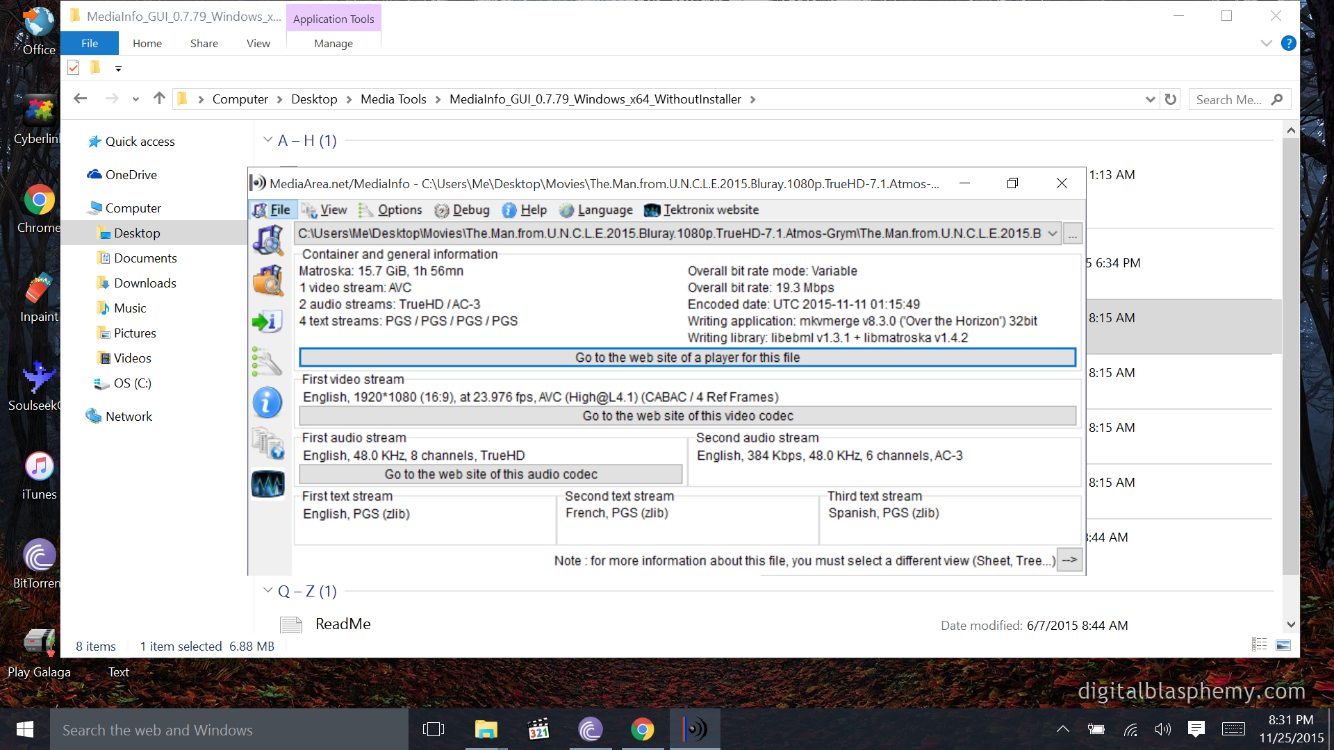Collapse the 'A – H (1)' group
The width and height of the screenshot is (1334, 750).
click(267, 140)
